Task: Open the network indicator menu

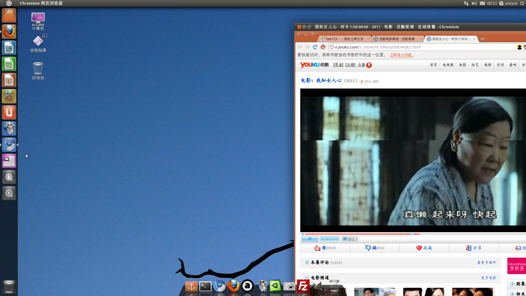Action: [466, 3]
